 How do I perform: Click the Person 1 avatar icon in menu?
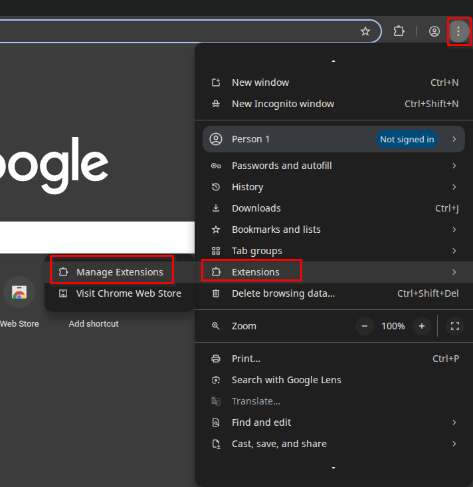(216, 139)
